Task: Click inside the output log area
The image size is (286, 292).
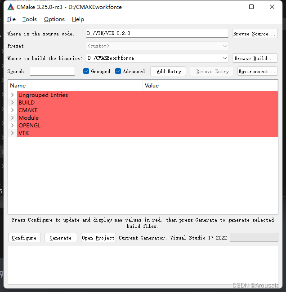Action: pyautogui.click(x=143, y=265)
